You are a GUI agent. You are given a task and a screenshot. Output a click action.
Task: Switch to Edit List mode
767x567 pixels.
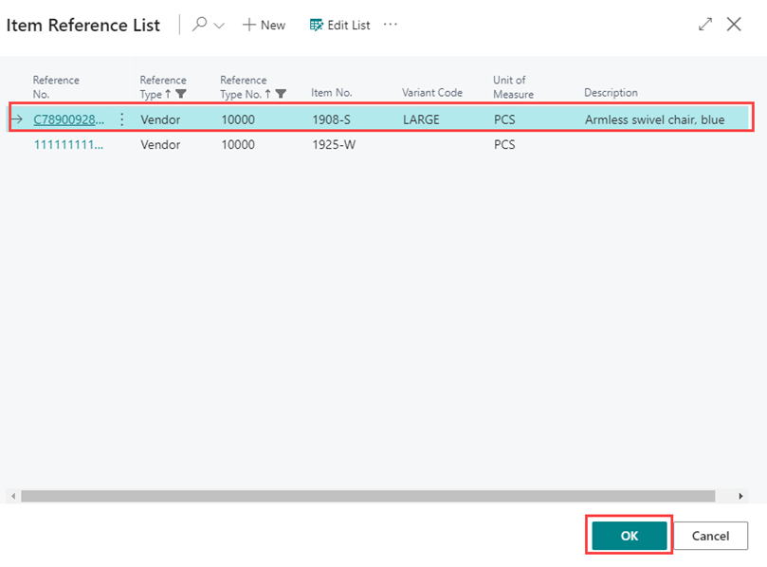pos(340,25)
